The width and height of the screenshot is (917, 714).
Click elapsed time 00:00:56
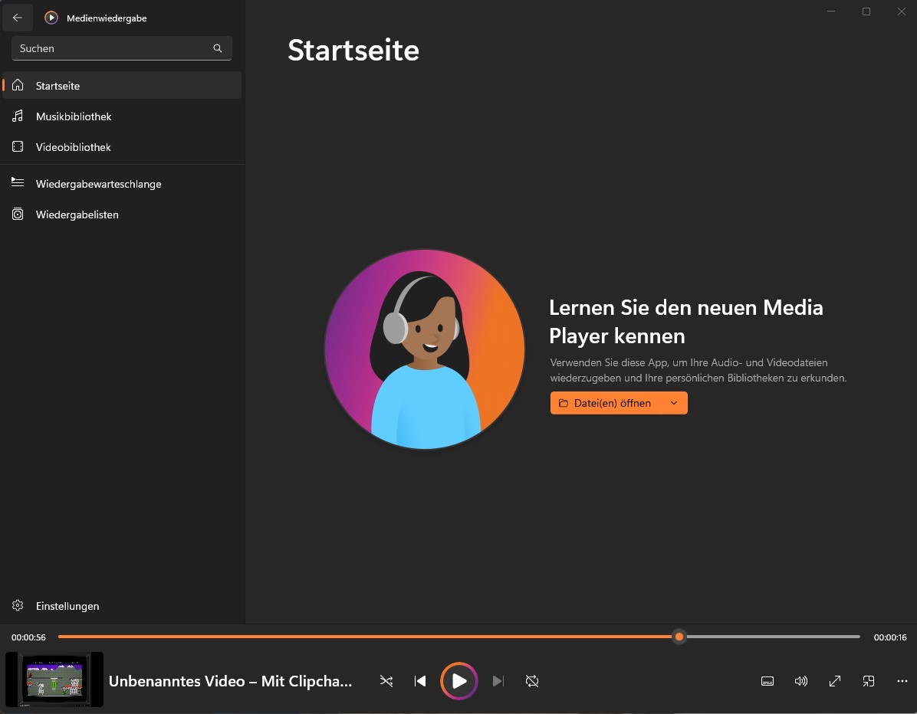click(28, 637)
